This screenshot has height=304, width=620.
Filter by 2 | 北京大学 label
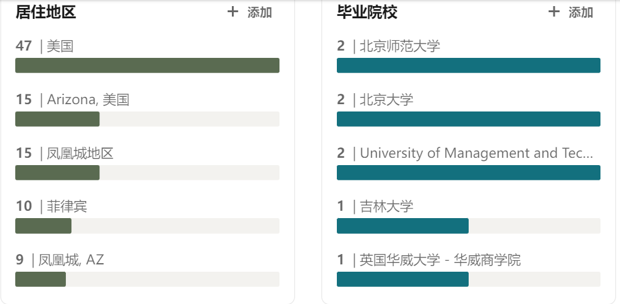tap(375, 99)
